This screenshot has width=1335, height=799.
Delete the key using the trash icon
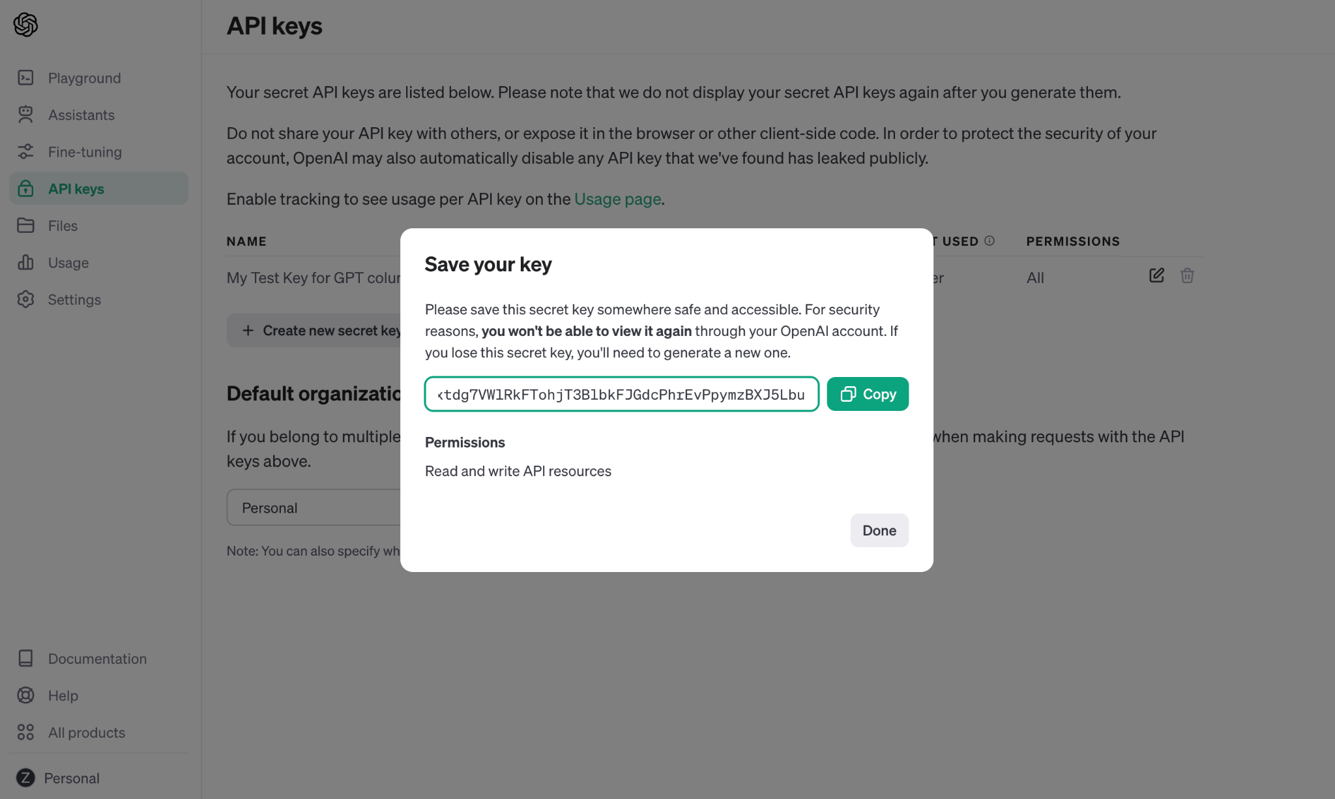(1187, 275)
